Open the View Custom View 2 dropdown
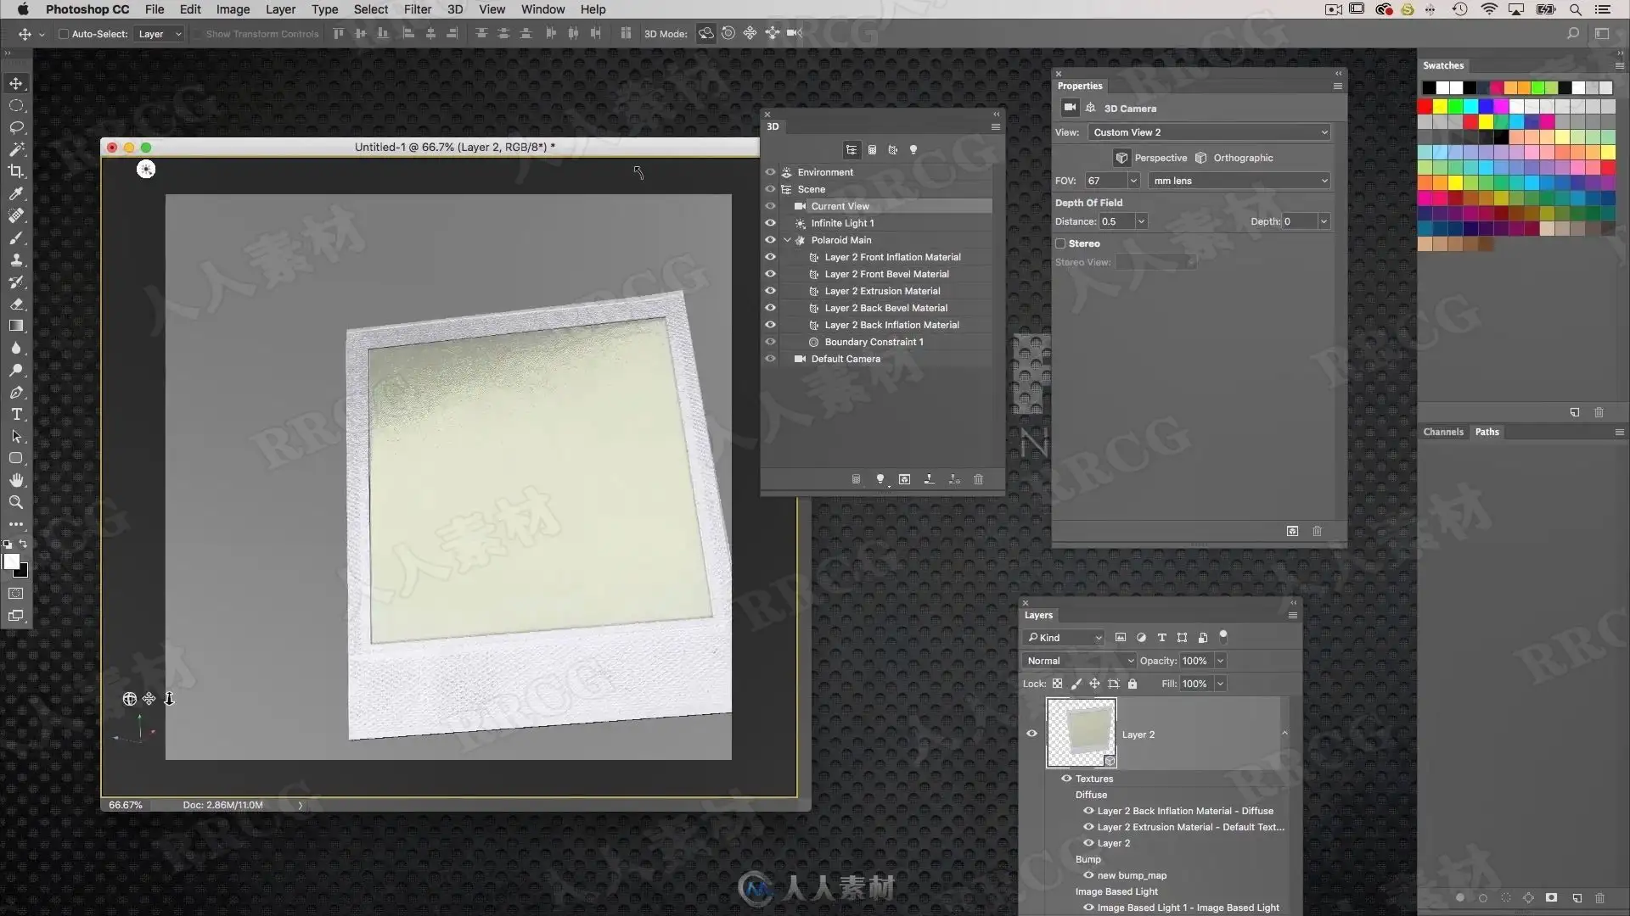Image resolution: width=1630 pixels, height=916 pixels. [1210, 132]
